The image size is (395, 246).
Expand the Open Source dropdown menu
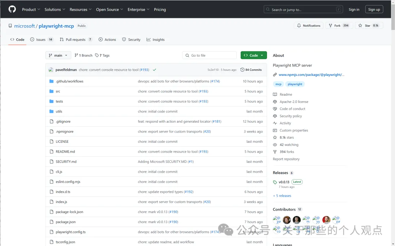point(110,9)
